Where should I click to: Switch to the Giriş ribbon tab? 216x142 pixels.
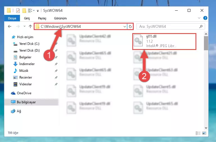point(27,18)
